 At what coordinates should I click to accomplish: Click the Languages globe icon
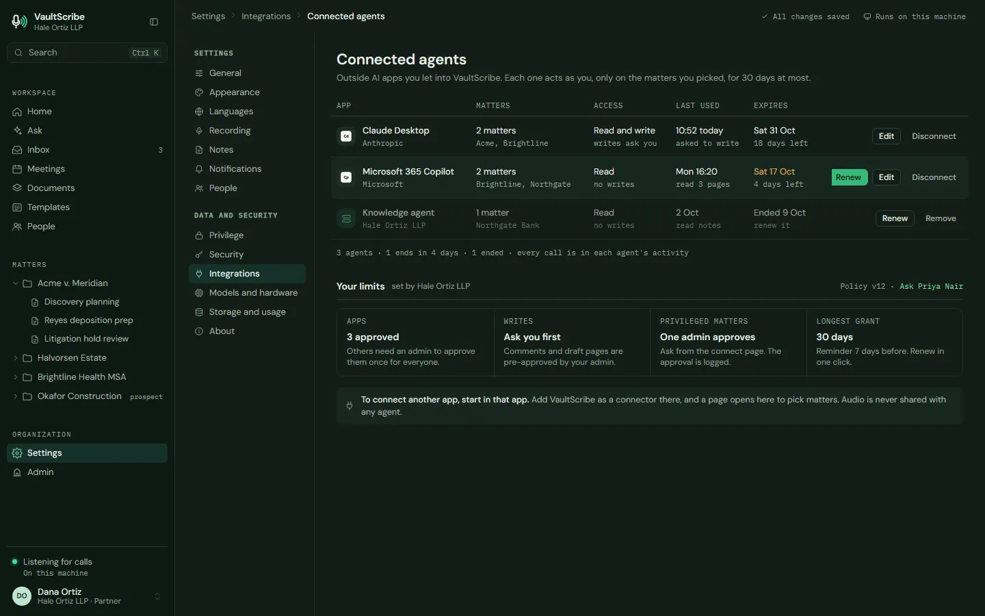pyautogui.click(x=199, y=112)
